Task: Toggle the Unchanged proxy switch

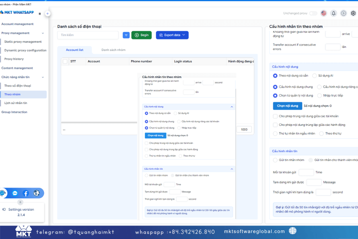Action: (313, 13)
